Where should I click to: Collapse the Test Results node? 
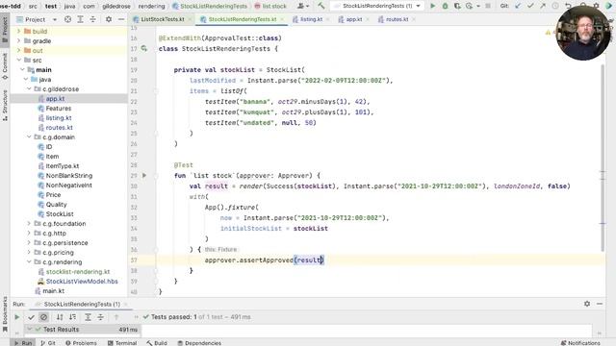point(30,329)
